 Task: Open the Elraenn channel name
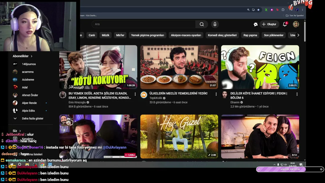tap(235, 102)
